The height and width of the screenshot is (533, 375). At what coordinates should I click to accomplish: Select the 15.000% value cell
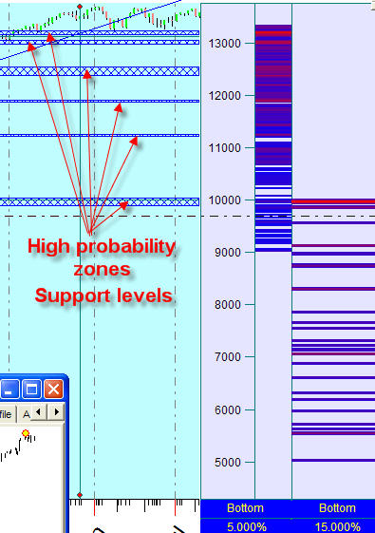pyautogui.click(x=337, y=526)
